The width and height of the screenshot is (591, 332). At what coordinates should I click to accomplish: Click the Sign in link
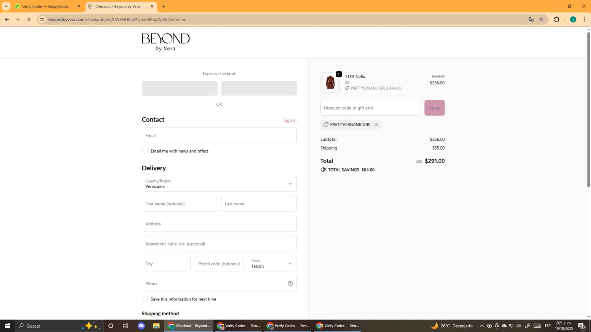pyautogui.click(x=290, y=120)
